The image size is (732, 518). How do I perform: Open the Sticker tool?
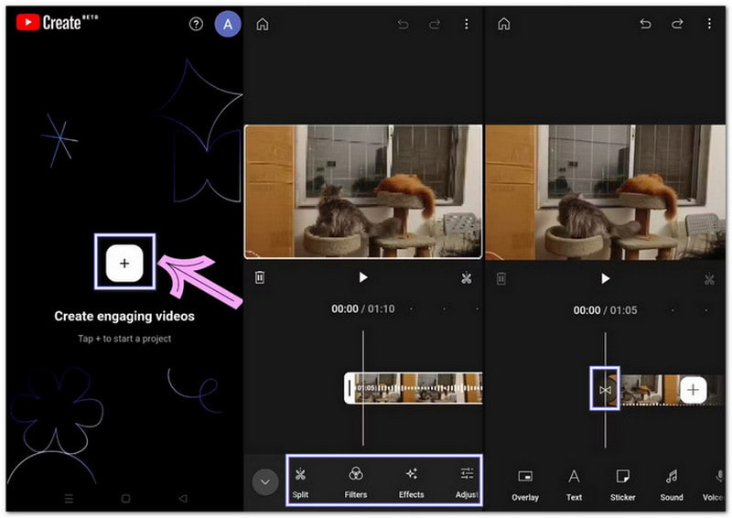[623, 486]
